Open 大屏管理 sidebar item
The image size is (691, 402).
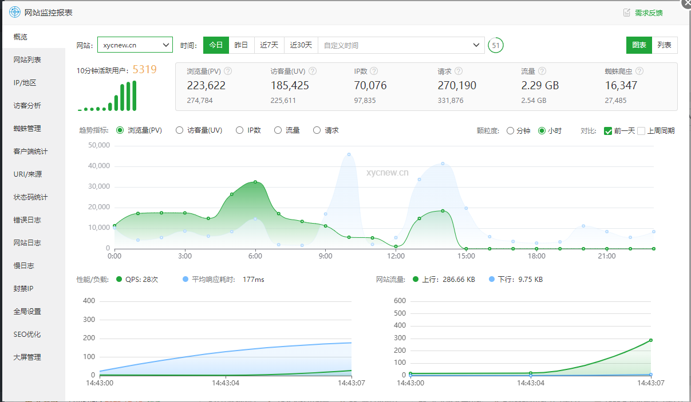(33, 357)
